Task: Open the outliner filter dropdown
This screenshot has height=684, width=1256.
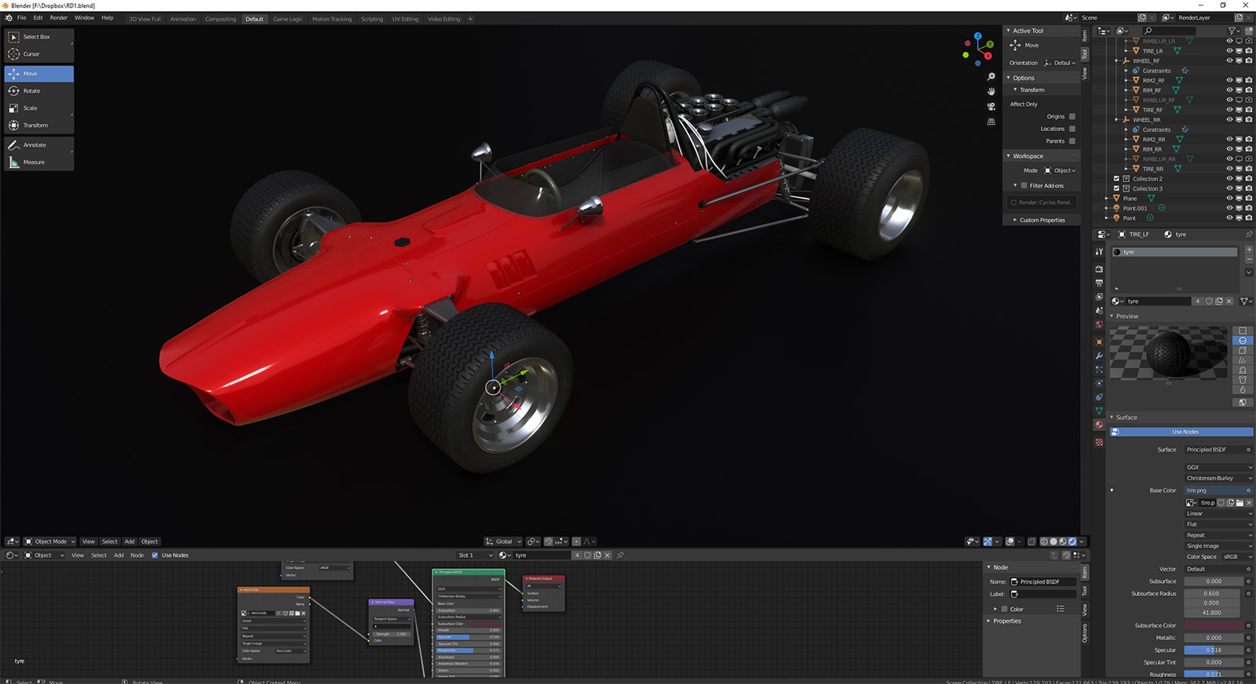Action: tap(1233, 31)
